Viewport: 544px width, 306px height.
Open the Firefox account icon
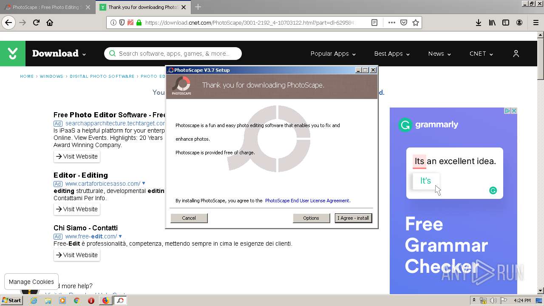[519, 23]
